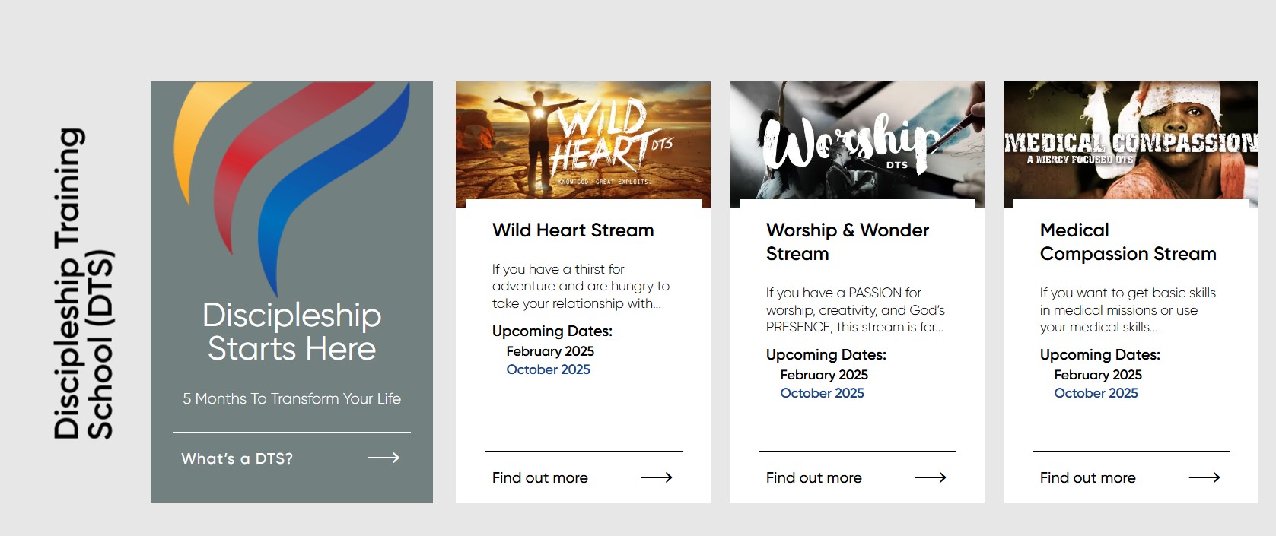Select October 2025 for Wild Heart Stream
The width and height of the screenshot is (1276, 536).
click(x=548, y=369)
